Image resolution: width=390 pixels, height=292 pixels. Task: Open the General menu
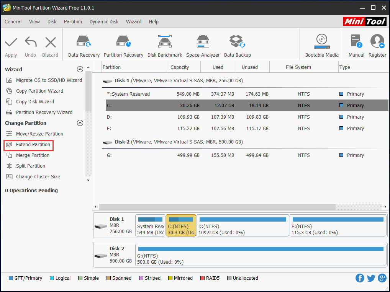pos(13,21)
